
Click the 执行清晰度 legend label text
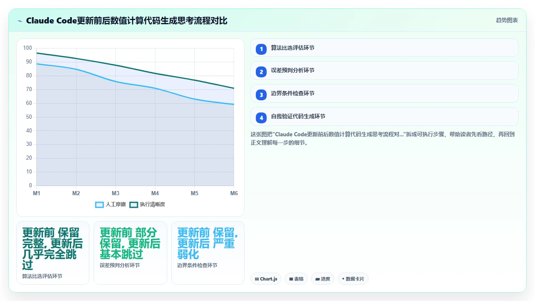pyautogui.click(x=153, y=204)
